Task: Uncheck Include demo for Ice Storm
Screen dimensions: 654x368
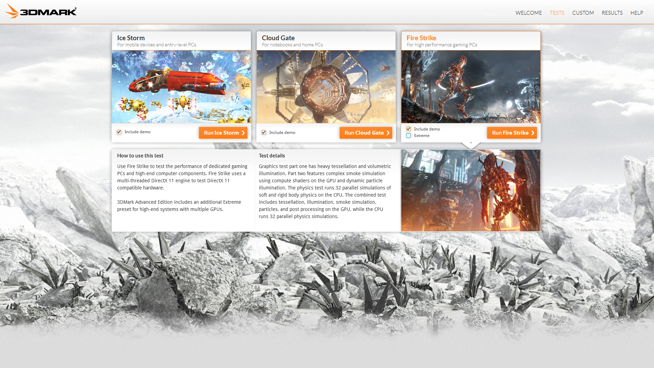Action: tap(119, 132)
